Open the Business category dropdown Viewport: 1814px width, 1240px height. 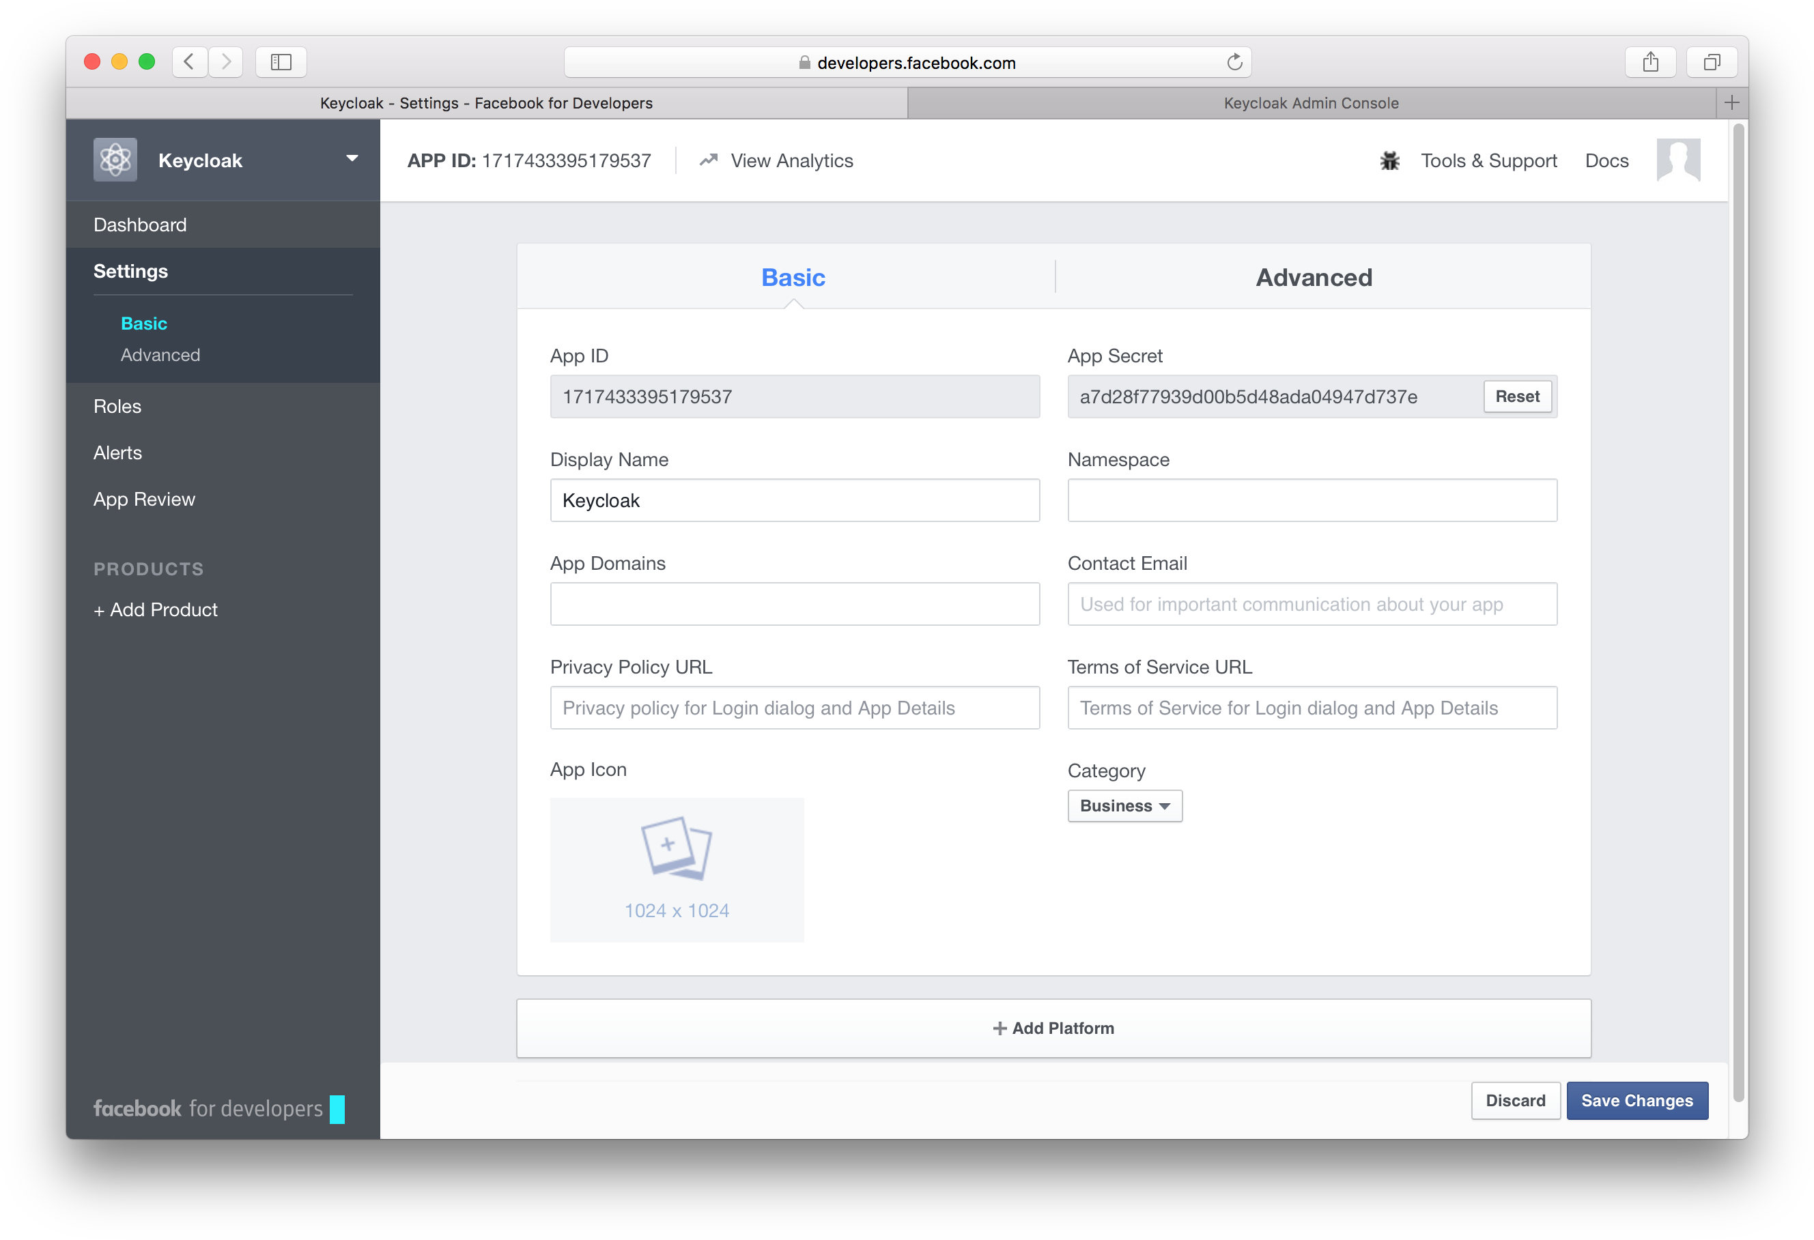point(1124,805)
